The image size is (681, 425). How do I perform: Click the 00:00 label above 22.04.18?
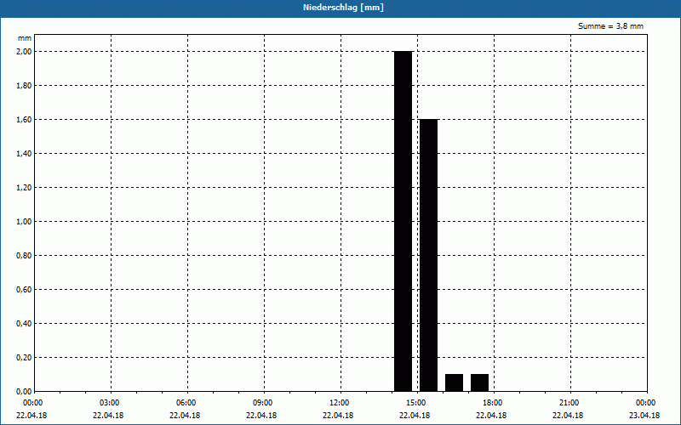point(32,403)
